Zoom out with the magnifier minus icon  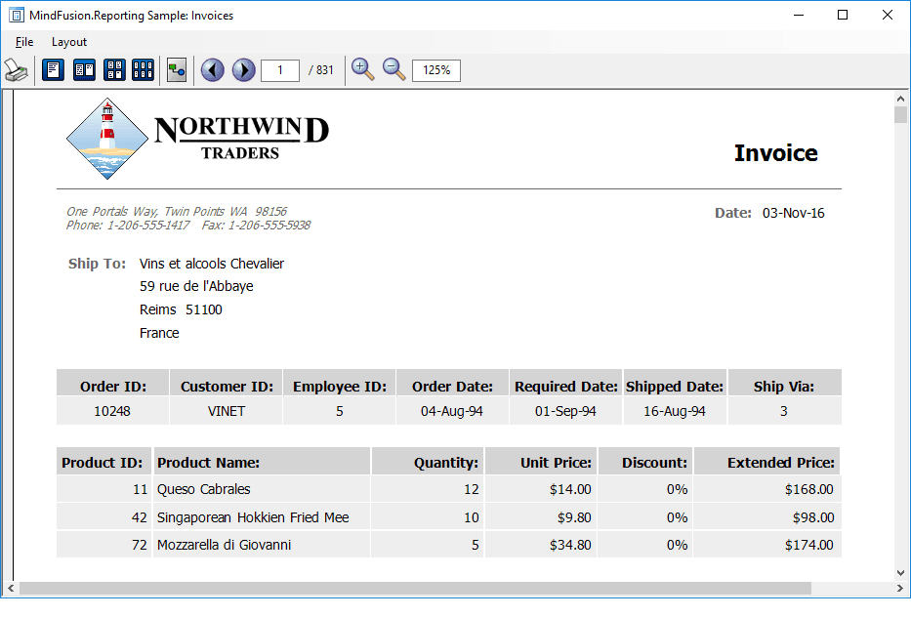pos(393,69)
